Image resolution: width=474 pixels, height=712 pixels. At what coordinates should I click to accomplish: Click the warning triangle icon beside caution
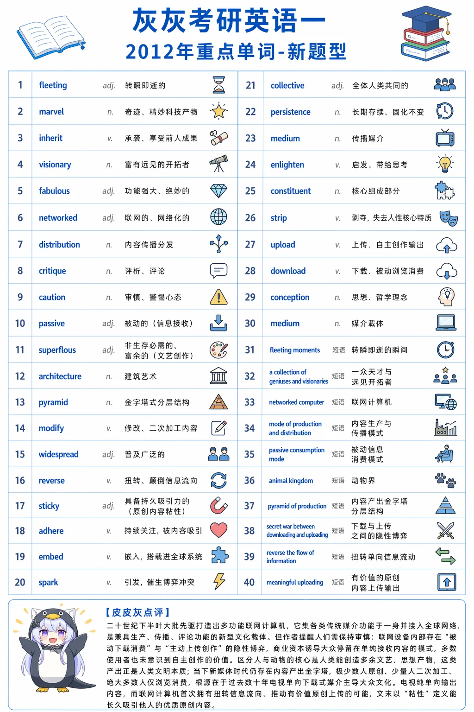[x=218, y=297]
